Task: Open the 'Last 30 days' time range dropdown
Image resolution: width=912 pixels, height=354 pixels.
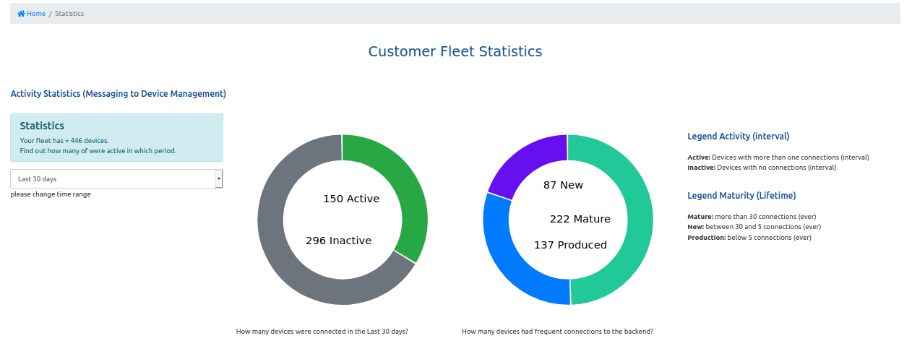Action: point(112,178)
